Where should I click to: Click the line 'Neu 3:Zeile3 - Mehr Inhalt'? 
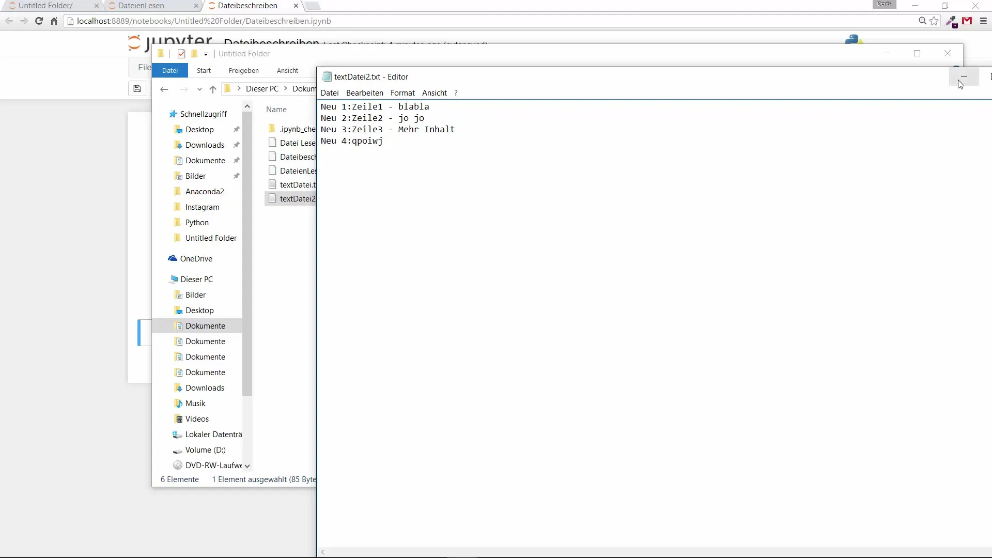click(388, 130)
